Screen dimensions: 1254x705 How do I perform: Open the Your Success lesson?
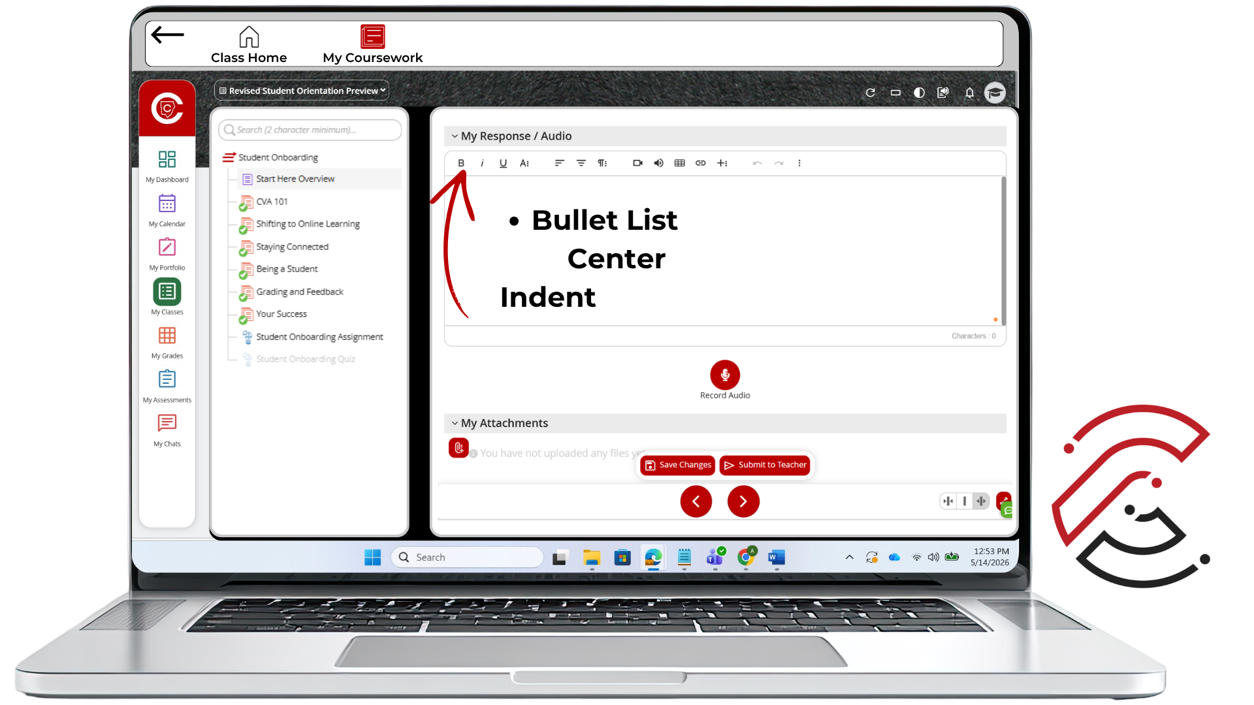281,314
